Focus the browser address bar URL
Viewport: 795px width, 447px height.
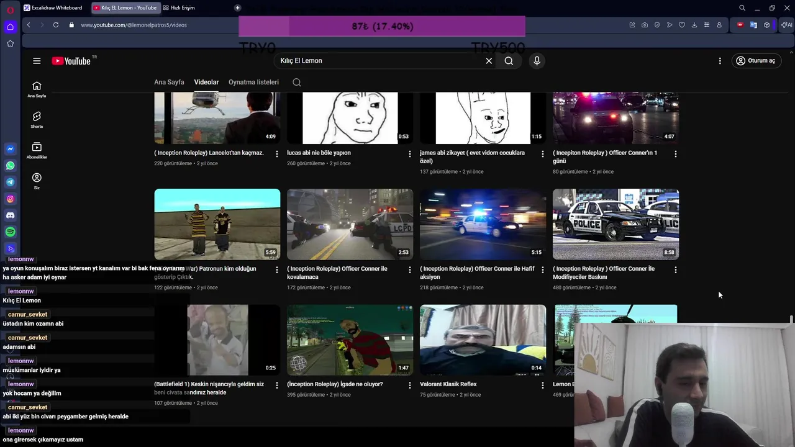tap(134, 25)
